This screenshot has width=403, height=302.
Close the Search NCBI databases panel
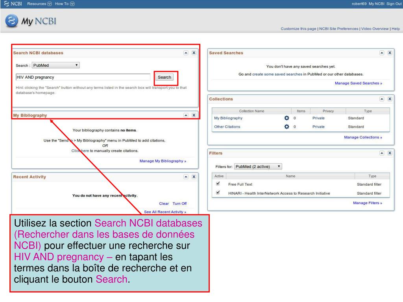coord(194,53)
